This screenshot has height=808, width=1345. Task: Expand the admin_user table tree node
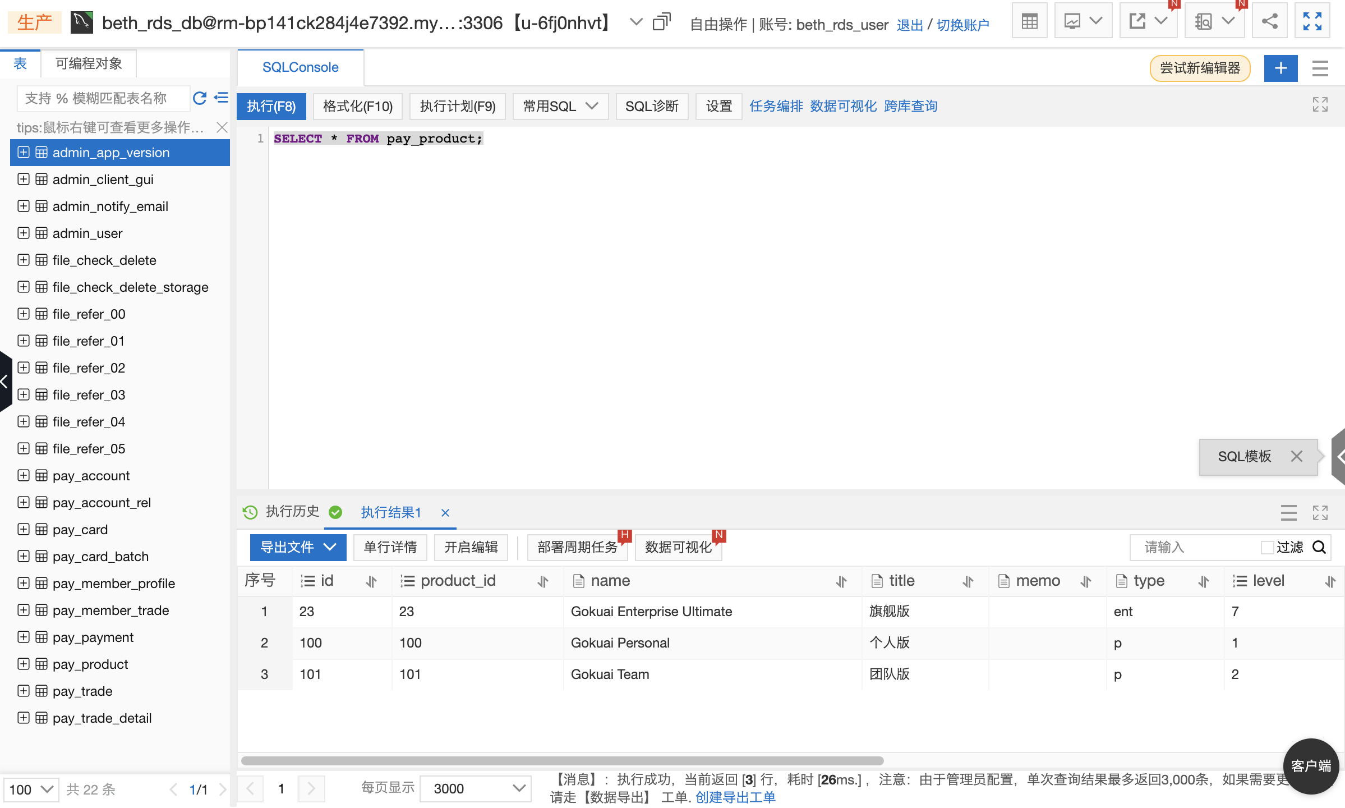point(24,233)
